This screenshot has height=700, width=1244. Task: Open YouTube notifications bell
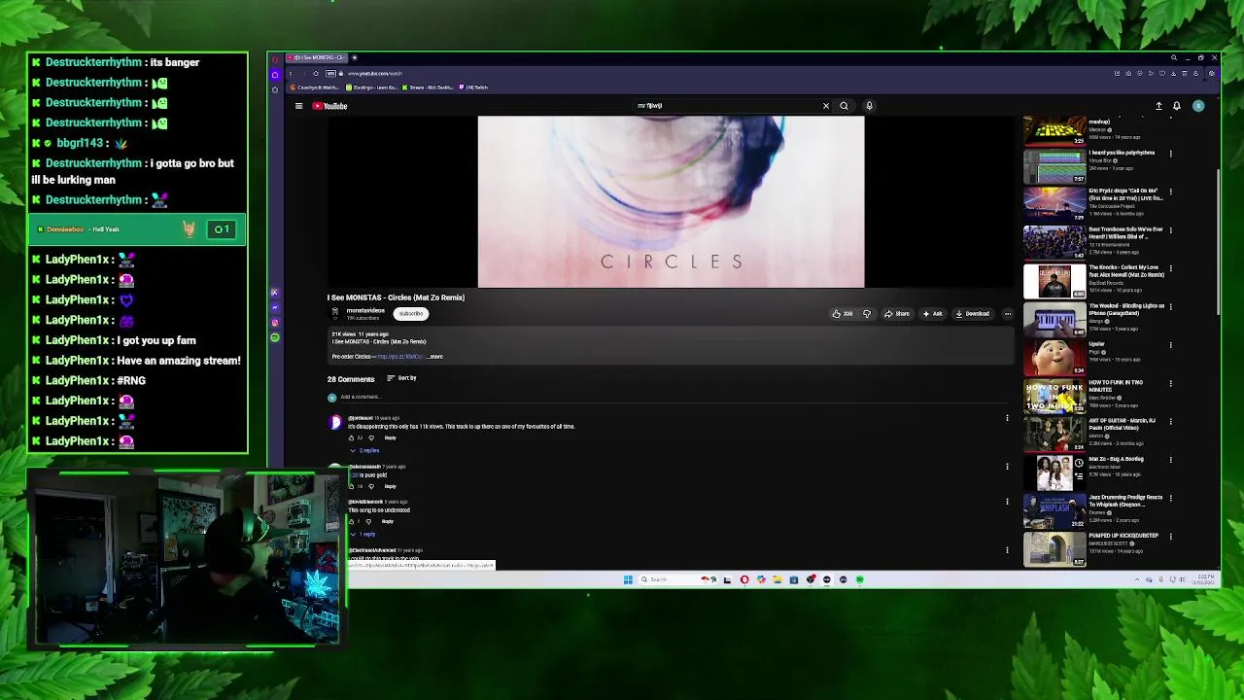click(x=1177, y=106)
